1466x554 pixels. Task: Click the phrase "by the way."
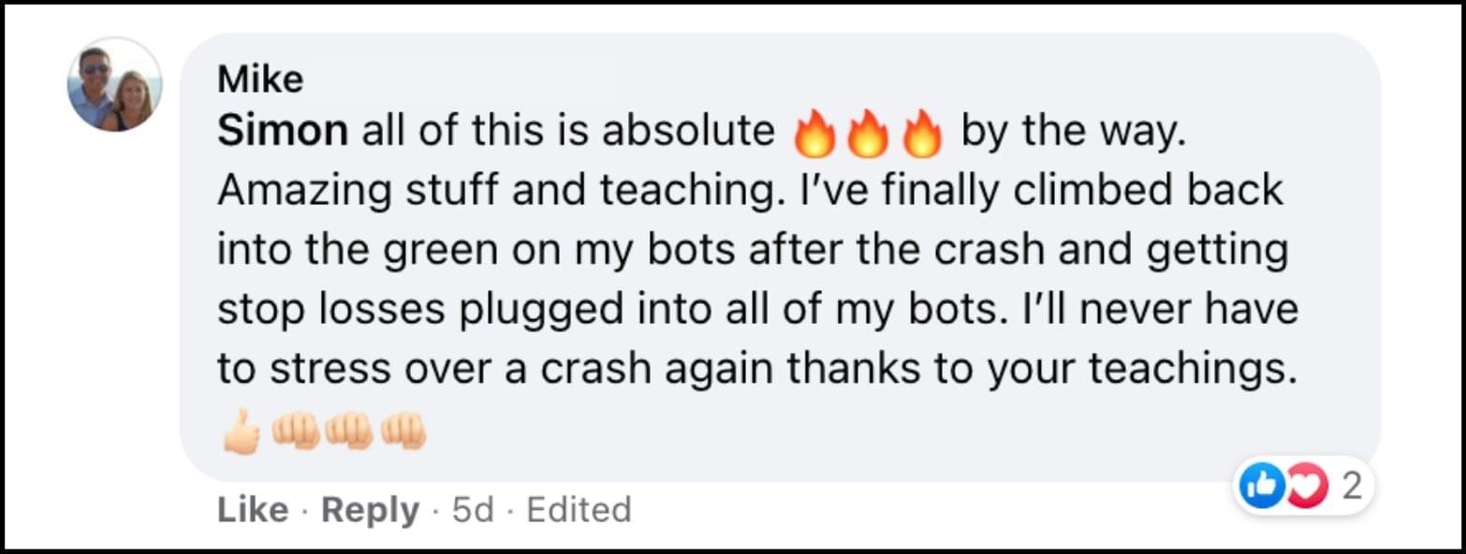click(1074, 132)
